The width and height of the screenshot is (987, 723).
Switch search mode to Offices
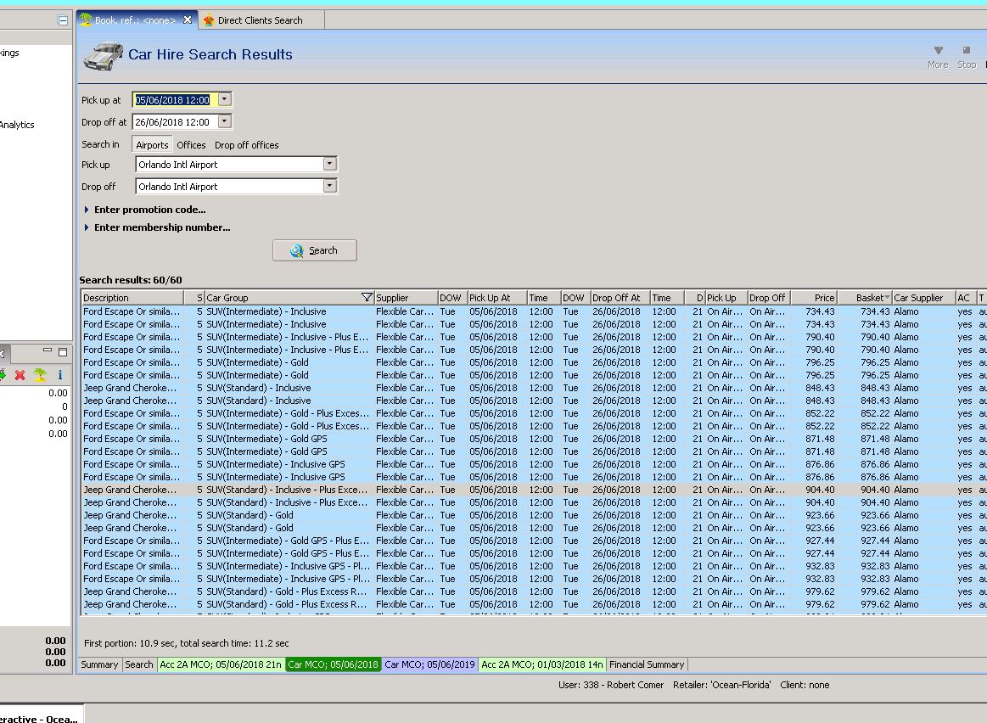pos(191,145)
